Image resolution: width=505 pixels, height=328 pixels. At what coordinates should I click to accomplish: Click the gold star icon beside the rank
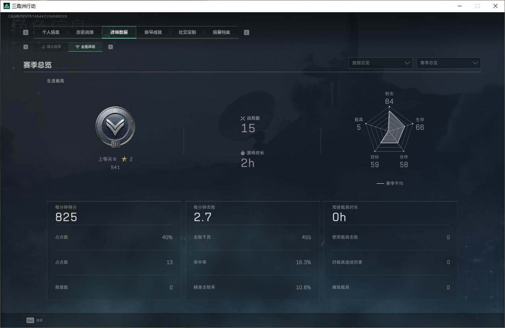[124, 159]
